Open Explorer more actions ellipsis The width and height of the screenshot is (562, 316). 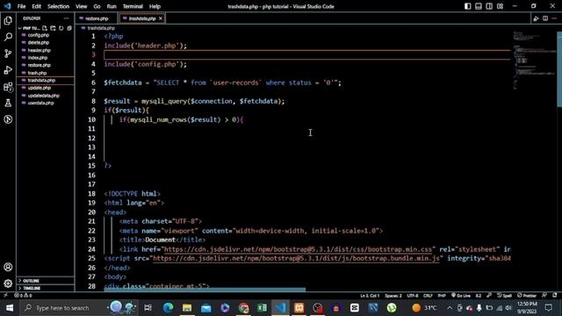[67, 18]
